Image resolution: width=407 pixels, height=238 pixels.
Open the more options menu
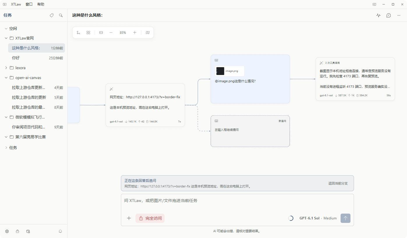(x=399, y=15)
